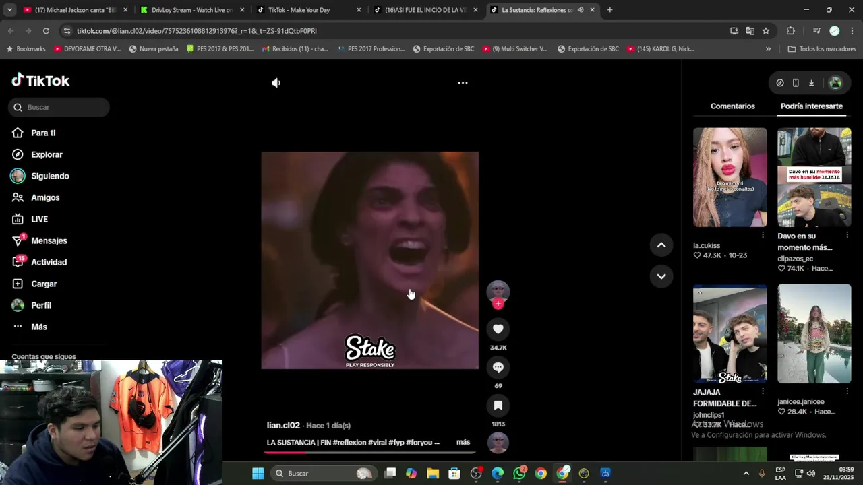863x485 pixels.
Task: Open options for janicee.janicee video card
Action: tap(847, 391)
